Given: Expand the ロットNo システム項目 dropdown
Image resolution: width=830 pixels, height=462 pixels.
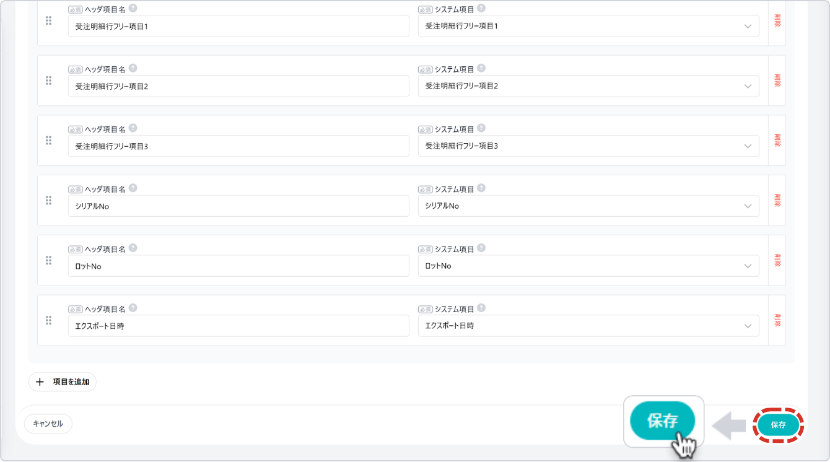Looking at the screenshot, I should [x=588, y=266].
